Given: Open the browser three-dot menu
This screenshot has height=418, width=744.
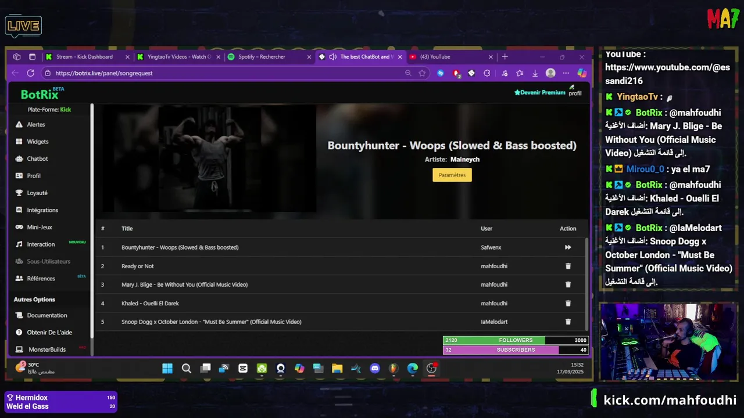Looking at the screenshot, I should 566,73.
